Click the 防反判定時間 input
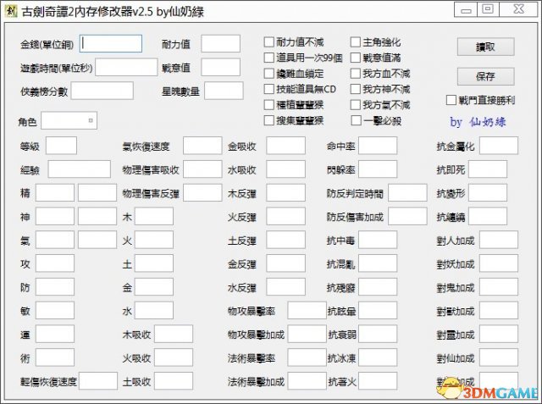This screenshot has width=542, height=404. (407, 192)
